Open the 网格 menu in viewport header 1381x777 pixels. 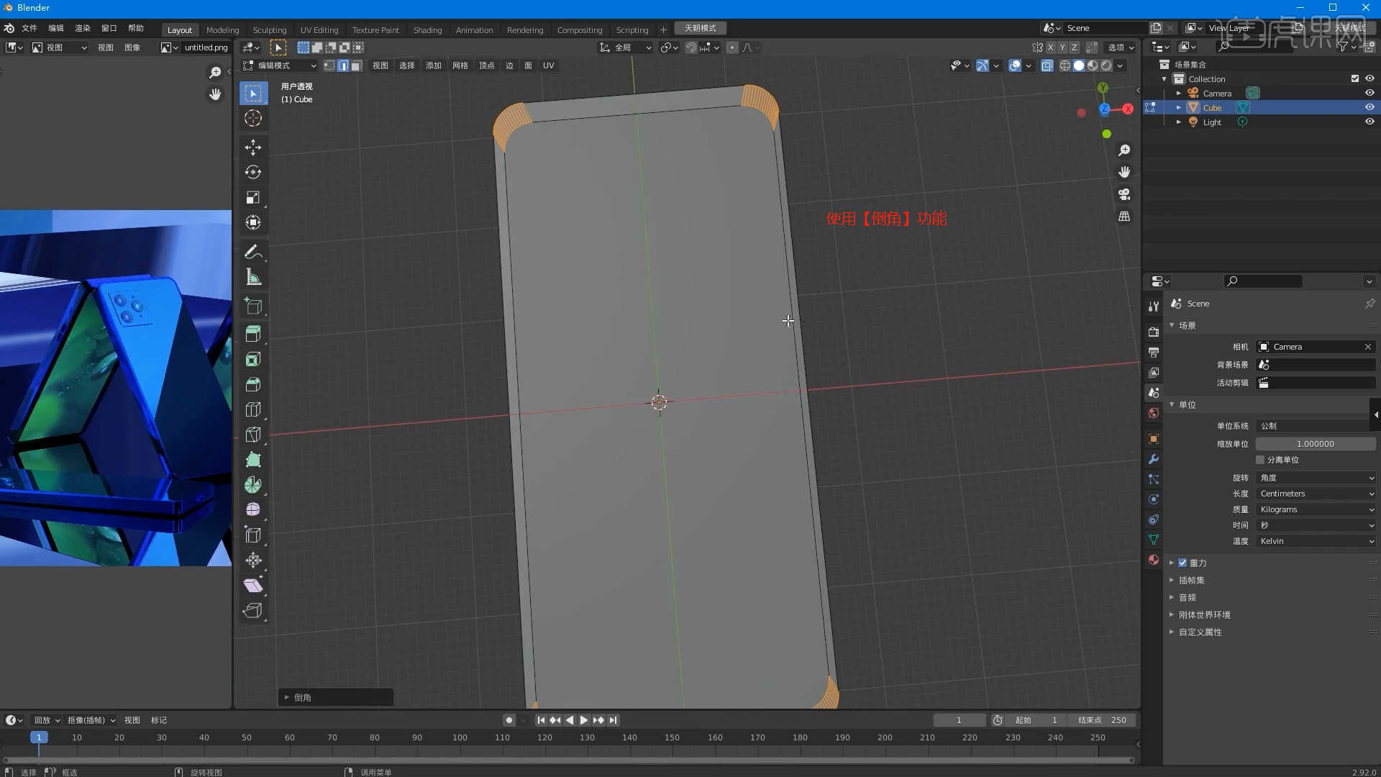460,65
